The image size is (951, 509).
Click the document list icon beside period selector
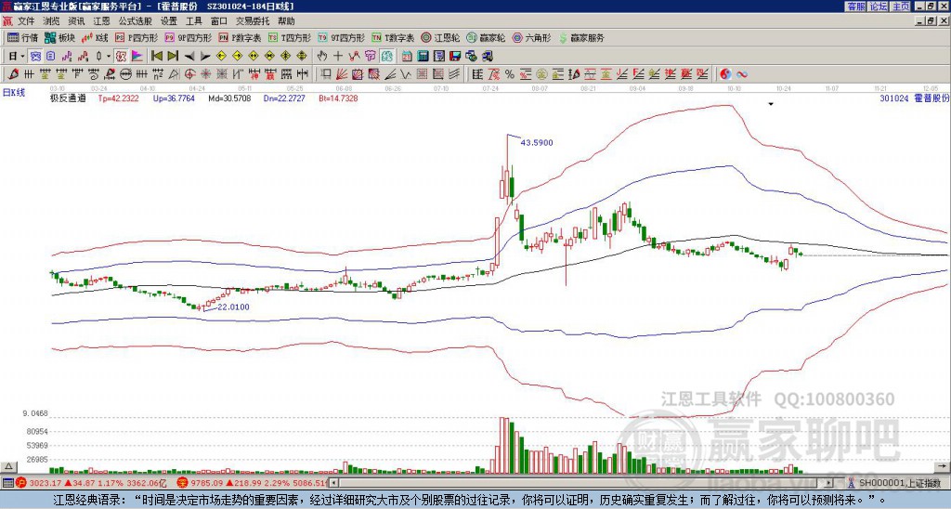(x=50, y=57)
